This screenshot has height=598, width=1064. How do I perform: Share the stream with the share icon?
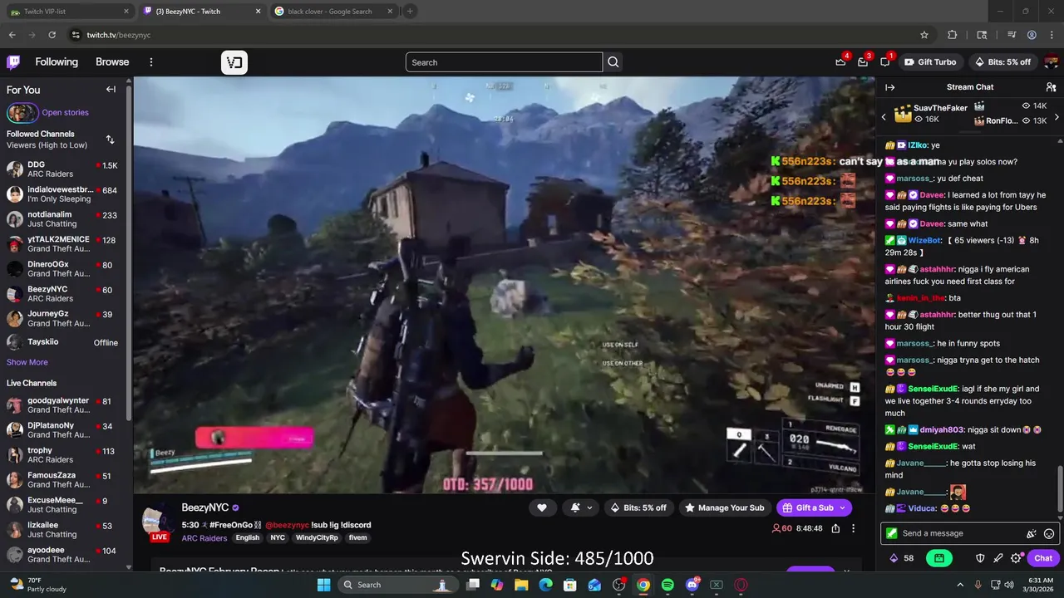pyautogui.click(x=835, y=528)
